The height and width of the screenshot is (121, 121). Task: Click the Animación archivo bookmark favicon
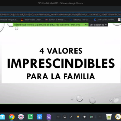95,20
